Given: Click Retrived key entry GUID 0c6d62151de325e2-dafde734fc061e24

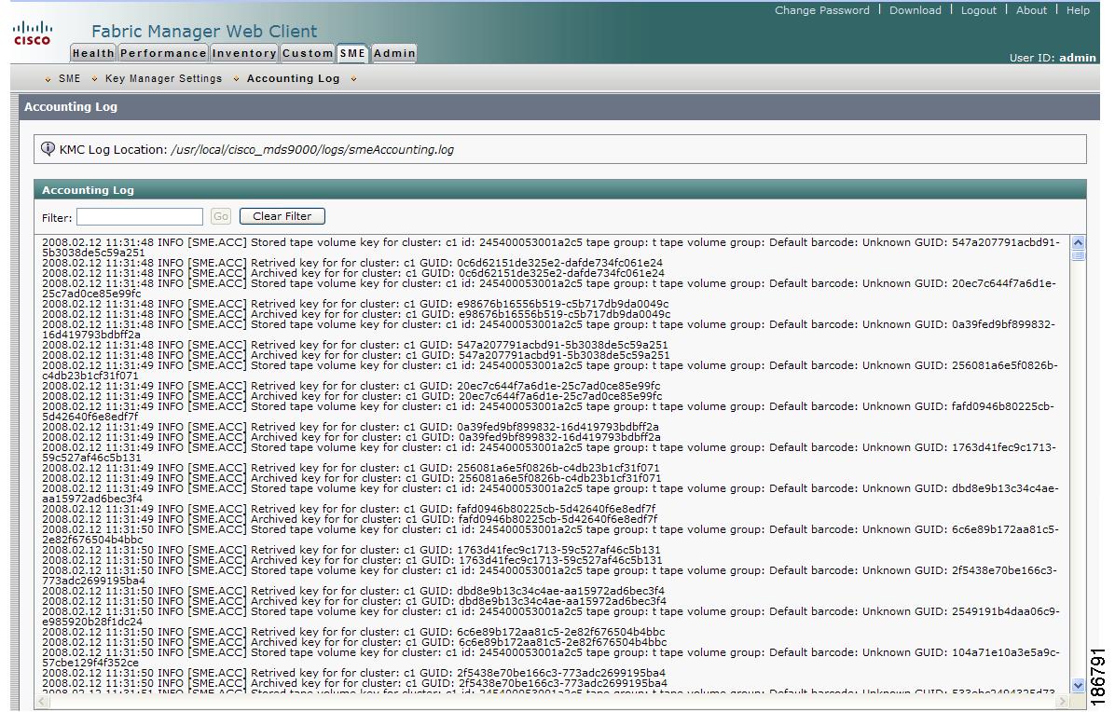Looking at the screenshot, I should pos(352,263).
